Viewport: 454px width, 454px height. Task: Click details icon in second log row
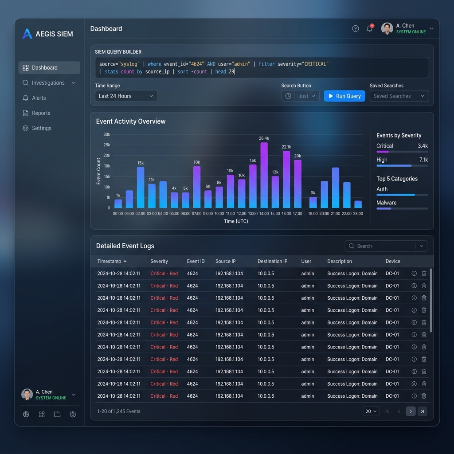(414, 286)
